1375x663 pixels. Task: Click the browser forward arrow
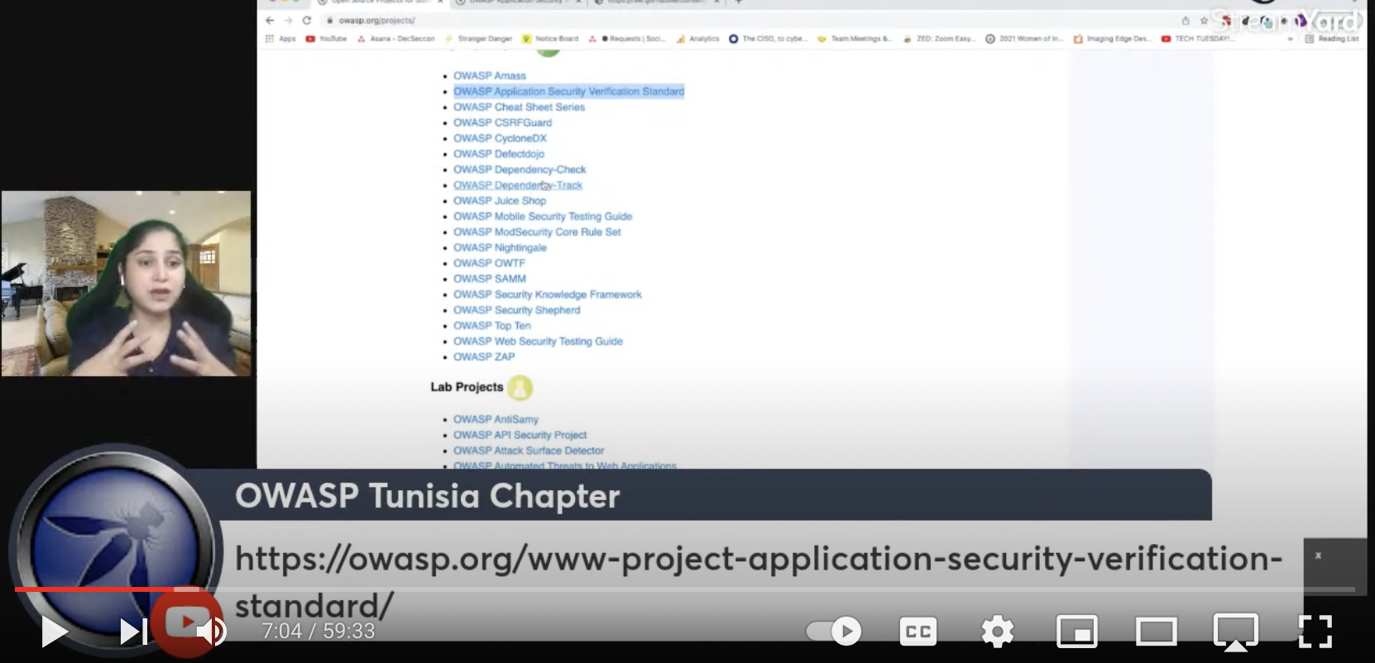[288, 21]
